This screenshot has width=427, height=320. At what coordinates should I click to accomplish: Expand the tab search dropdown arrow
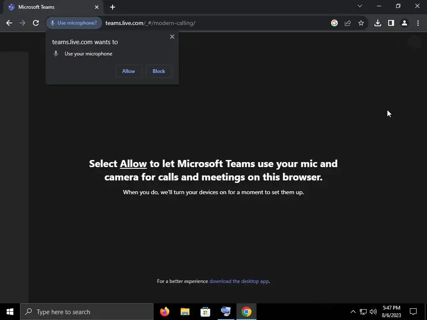(360, 6)
